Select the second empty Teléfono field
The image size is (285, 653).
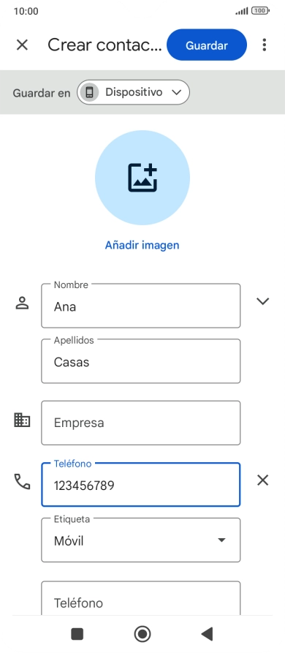pos(140,598)
